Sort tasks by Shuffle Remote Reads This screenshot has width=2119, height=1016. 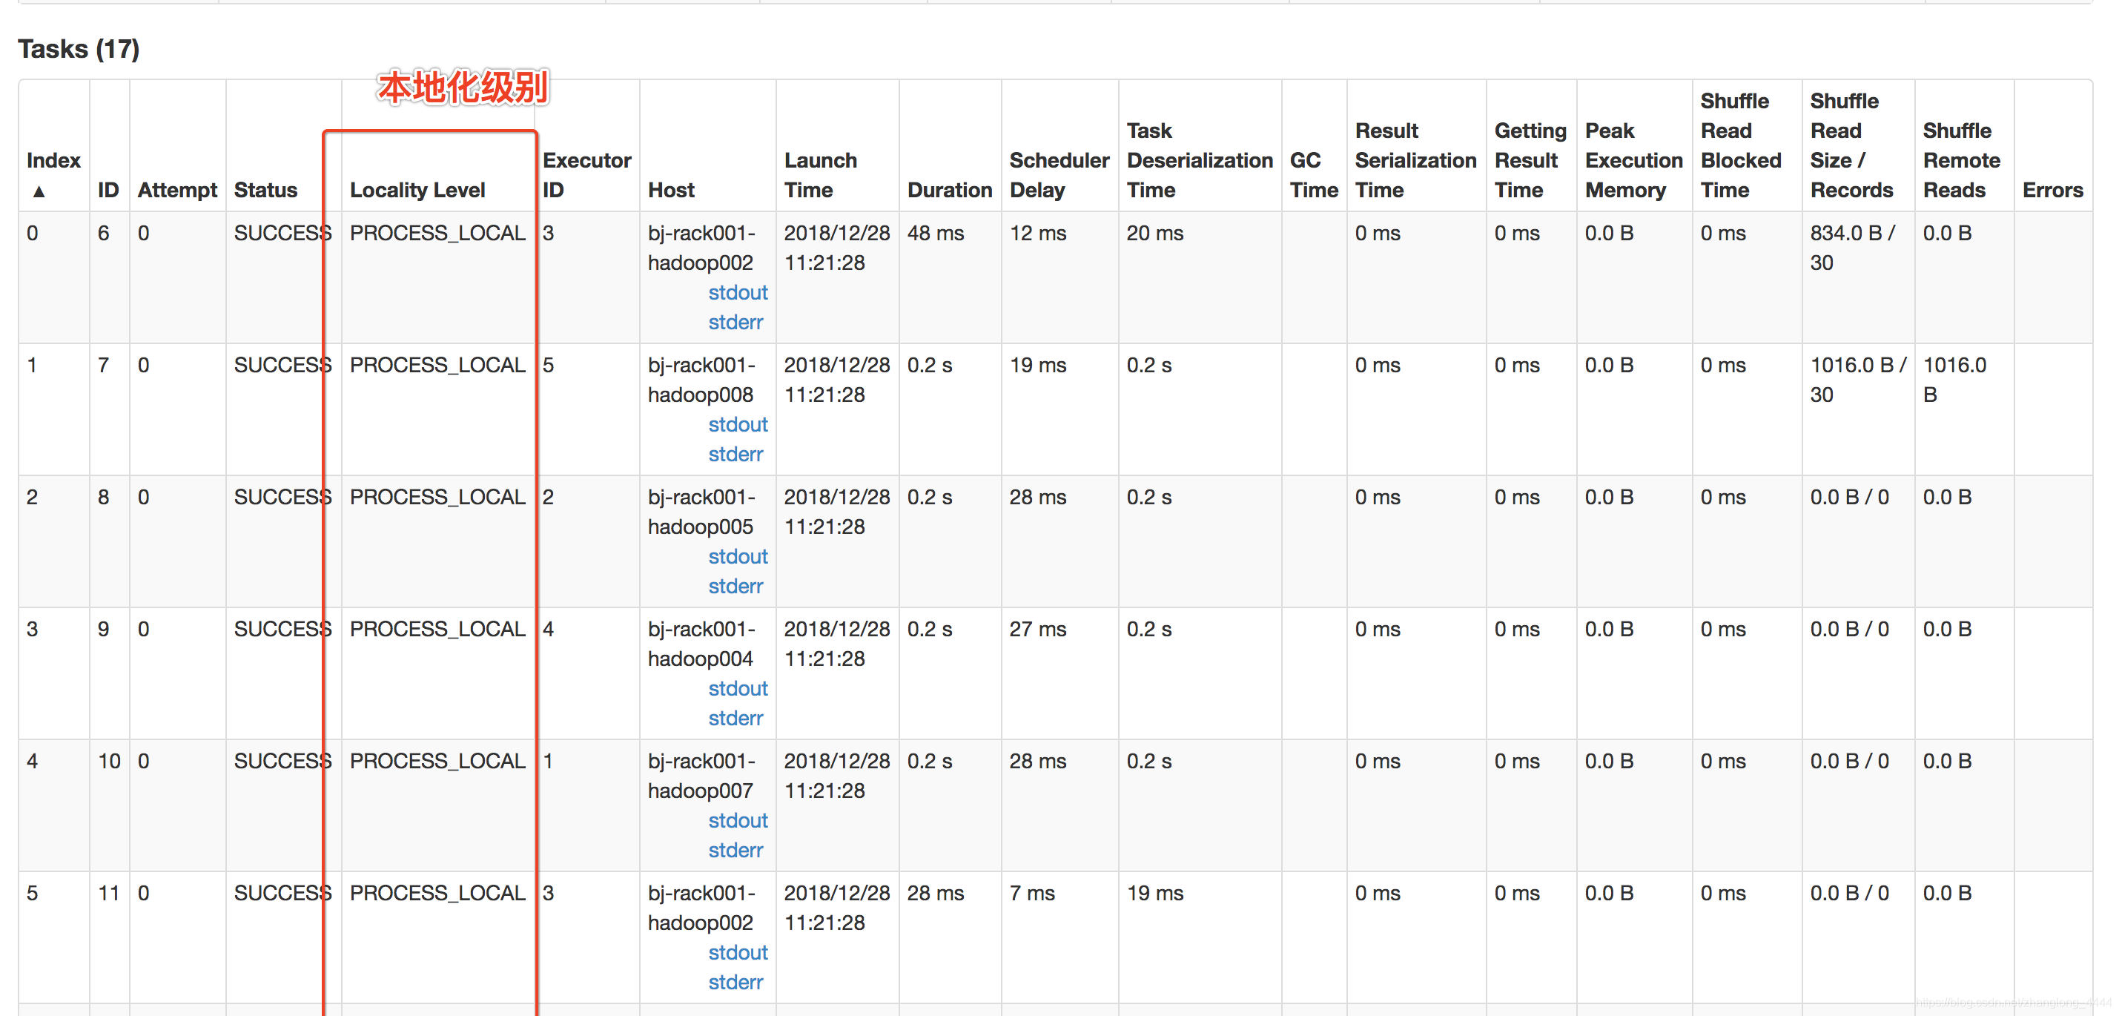click(x=1961, y=160)
